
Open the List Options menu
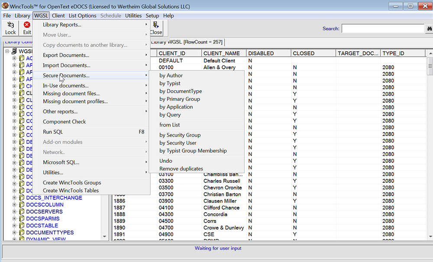pyautogui.click(x=83, y=16)
